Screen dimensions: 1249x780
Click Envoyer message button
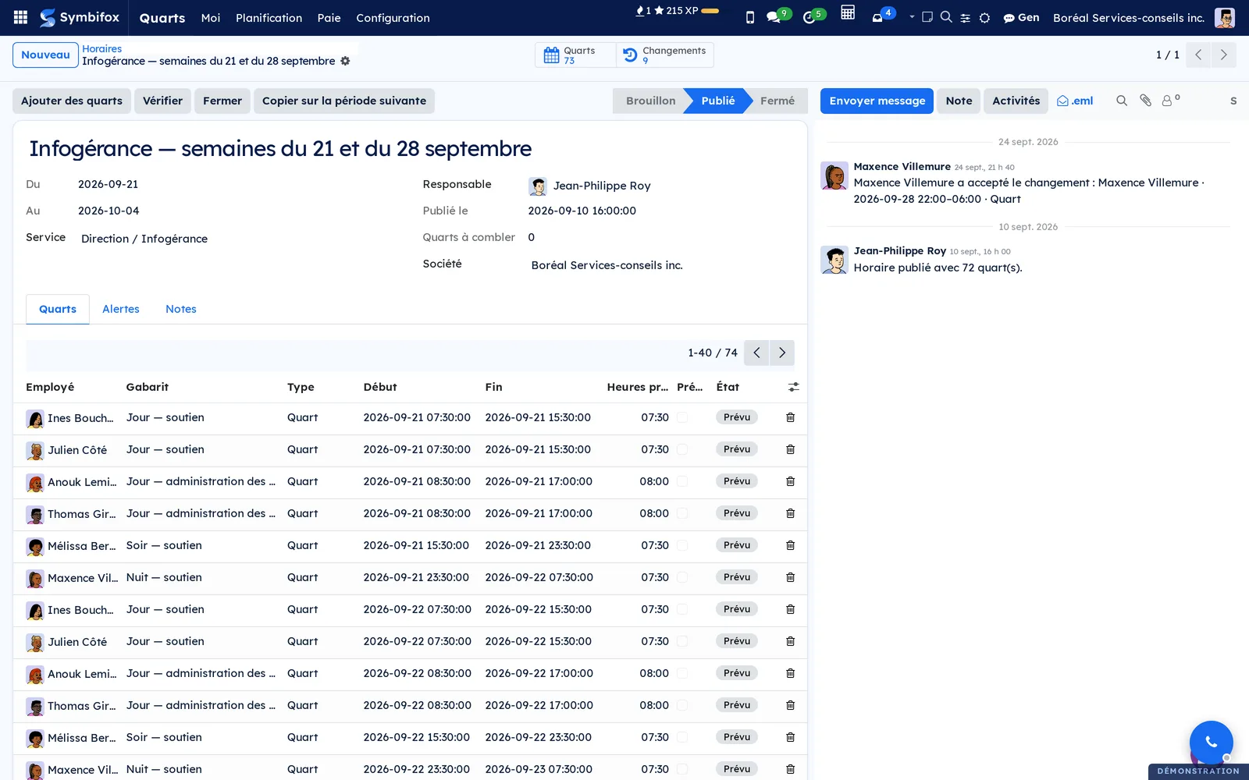(x=877, y=101)
